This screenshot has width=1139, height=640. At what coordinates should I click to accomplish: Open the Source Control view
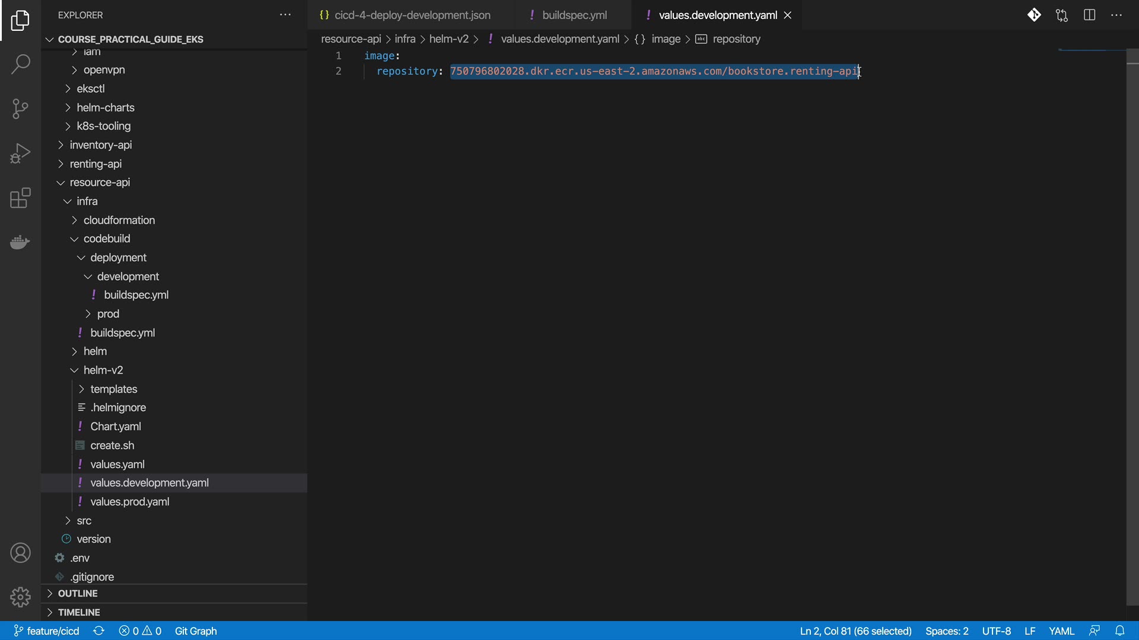click(x=20, y=108)
